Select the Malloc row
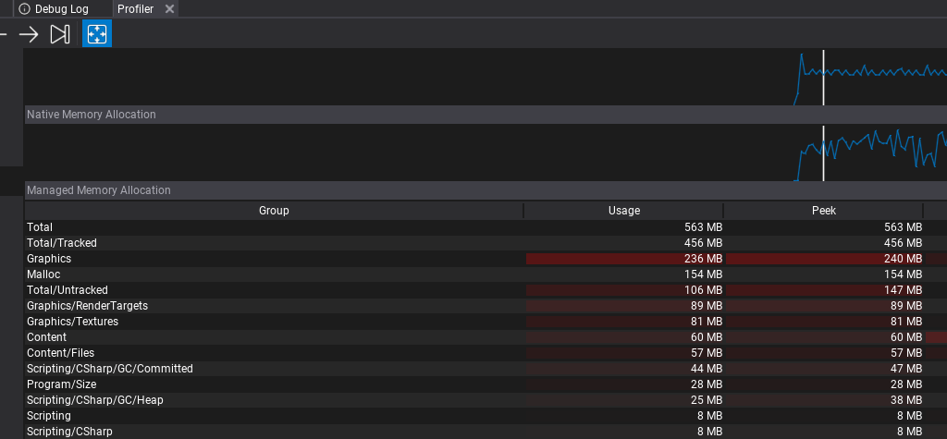Image resolution: width=947 pixels, height=439 pixels. coord(486,274)
